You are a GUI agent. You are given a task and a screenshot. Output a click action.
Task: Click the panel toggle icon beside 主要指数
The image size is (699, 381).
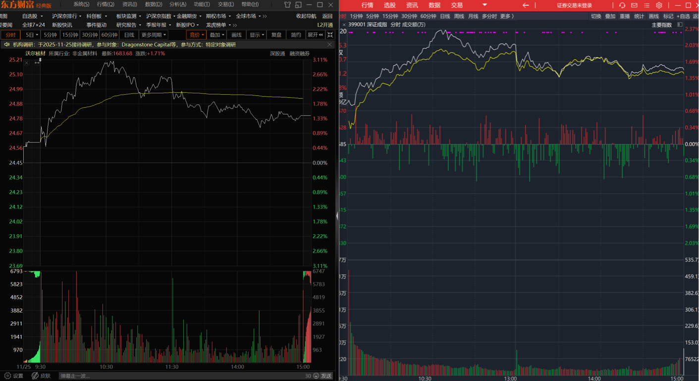680,24
